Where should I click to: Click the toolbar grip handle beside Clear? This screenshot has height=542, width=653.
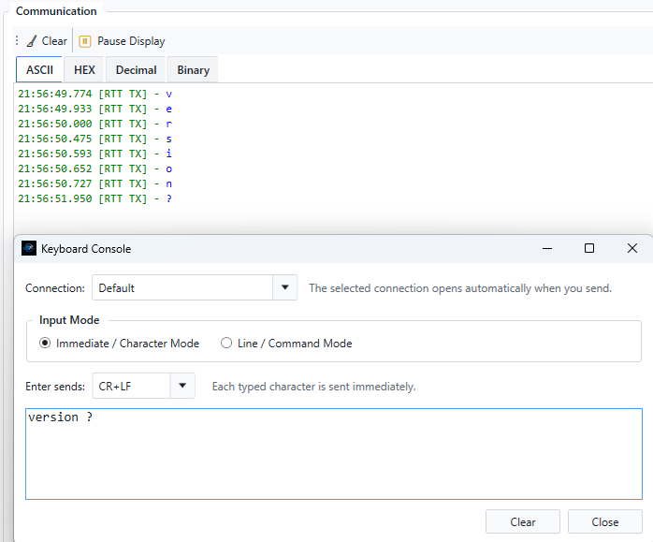pyautogui.click(x=17, y=40)
